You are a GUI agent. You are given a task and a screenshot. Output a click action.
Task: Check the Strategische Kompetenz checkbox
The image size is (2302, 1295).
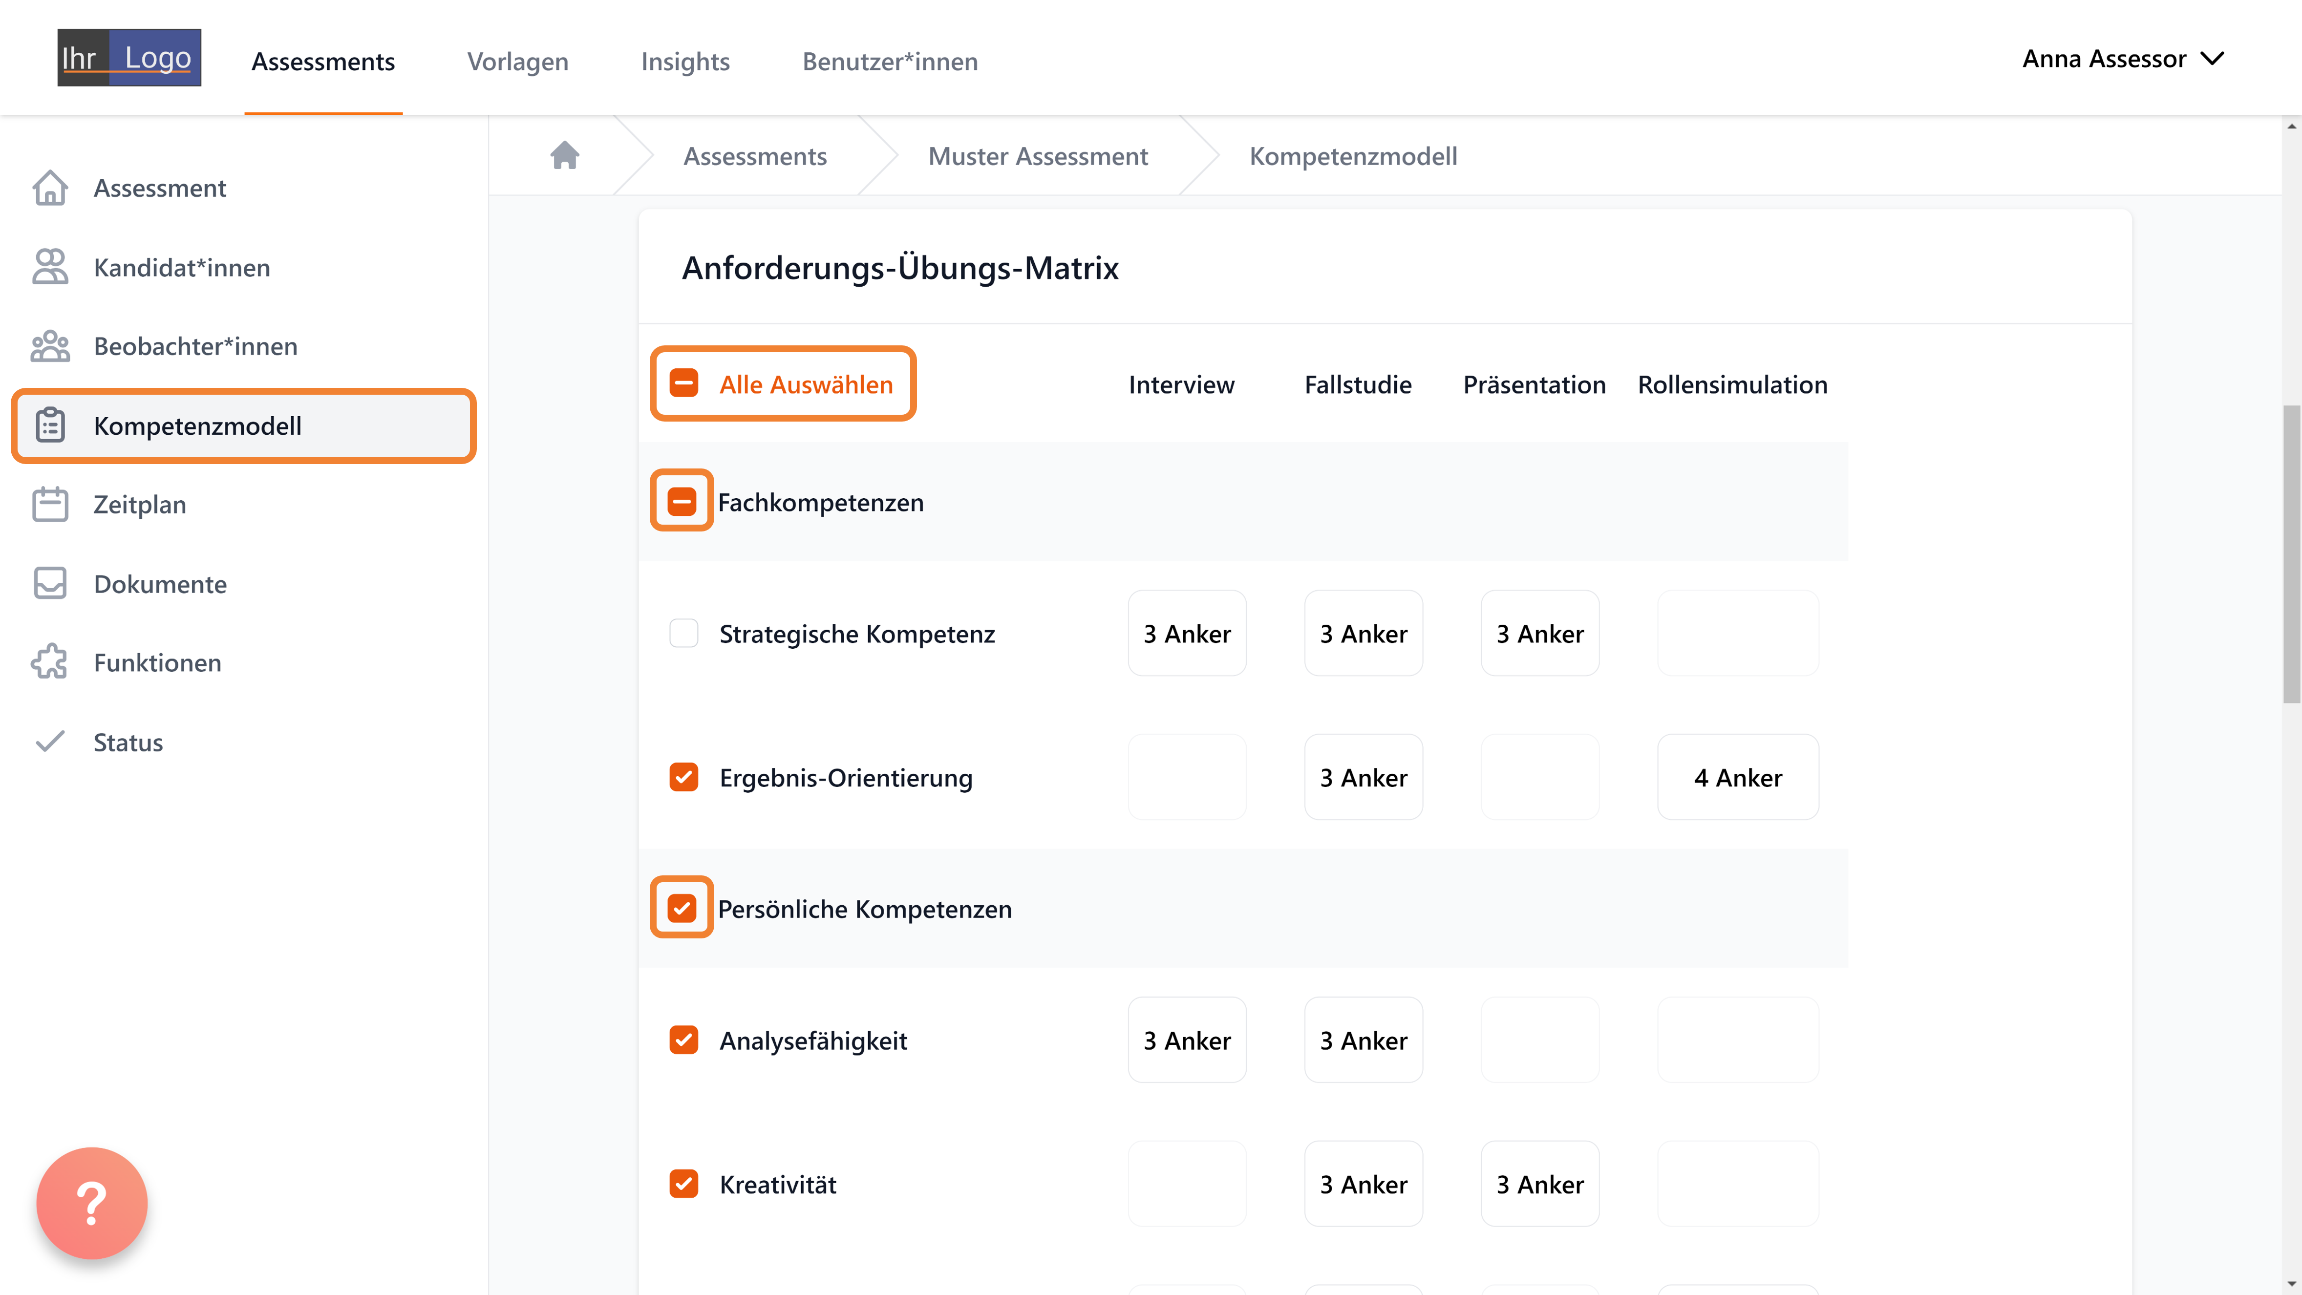[683, 633]
